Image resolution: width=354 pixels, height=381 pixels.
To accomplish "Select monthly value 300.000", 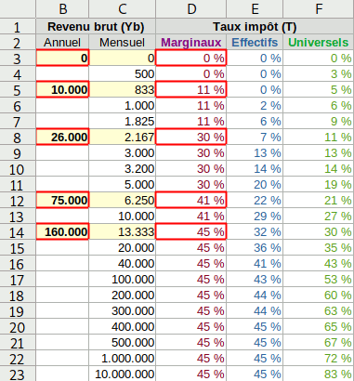I will pos(123,311).
